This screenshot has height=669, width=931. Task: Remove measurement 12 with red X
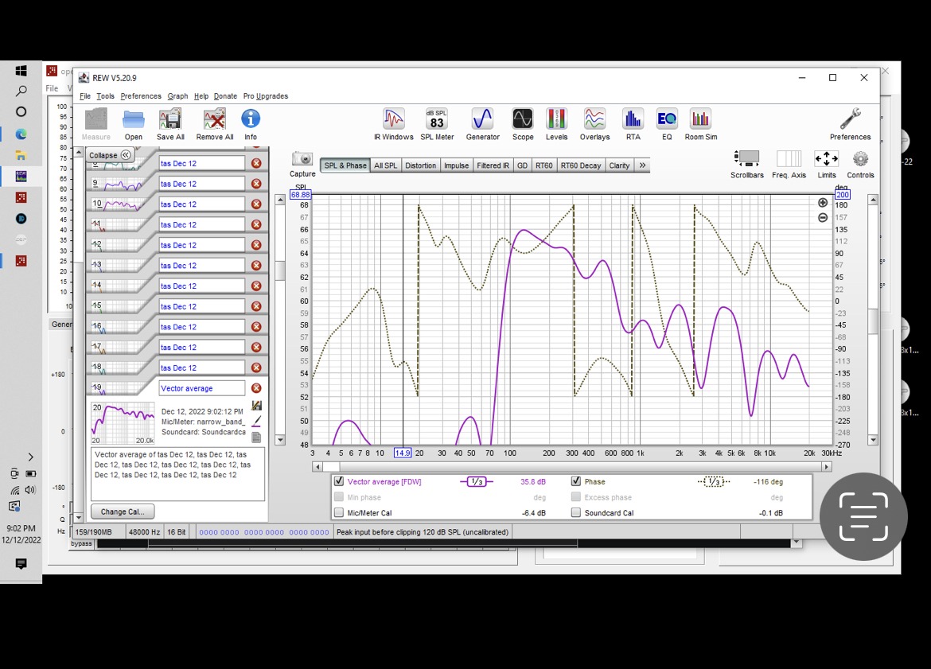256,244
